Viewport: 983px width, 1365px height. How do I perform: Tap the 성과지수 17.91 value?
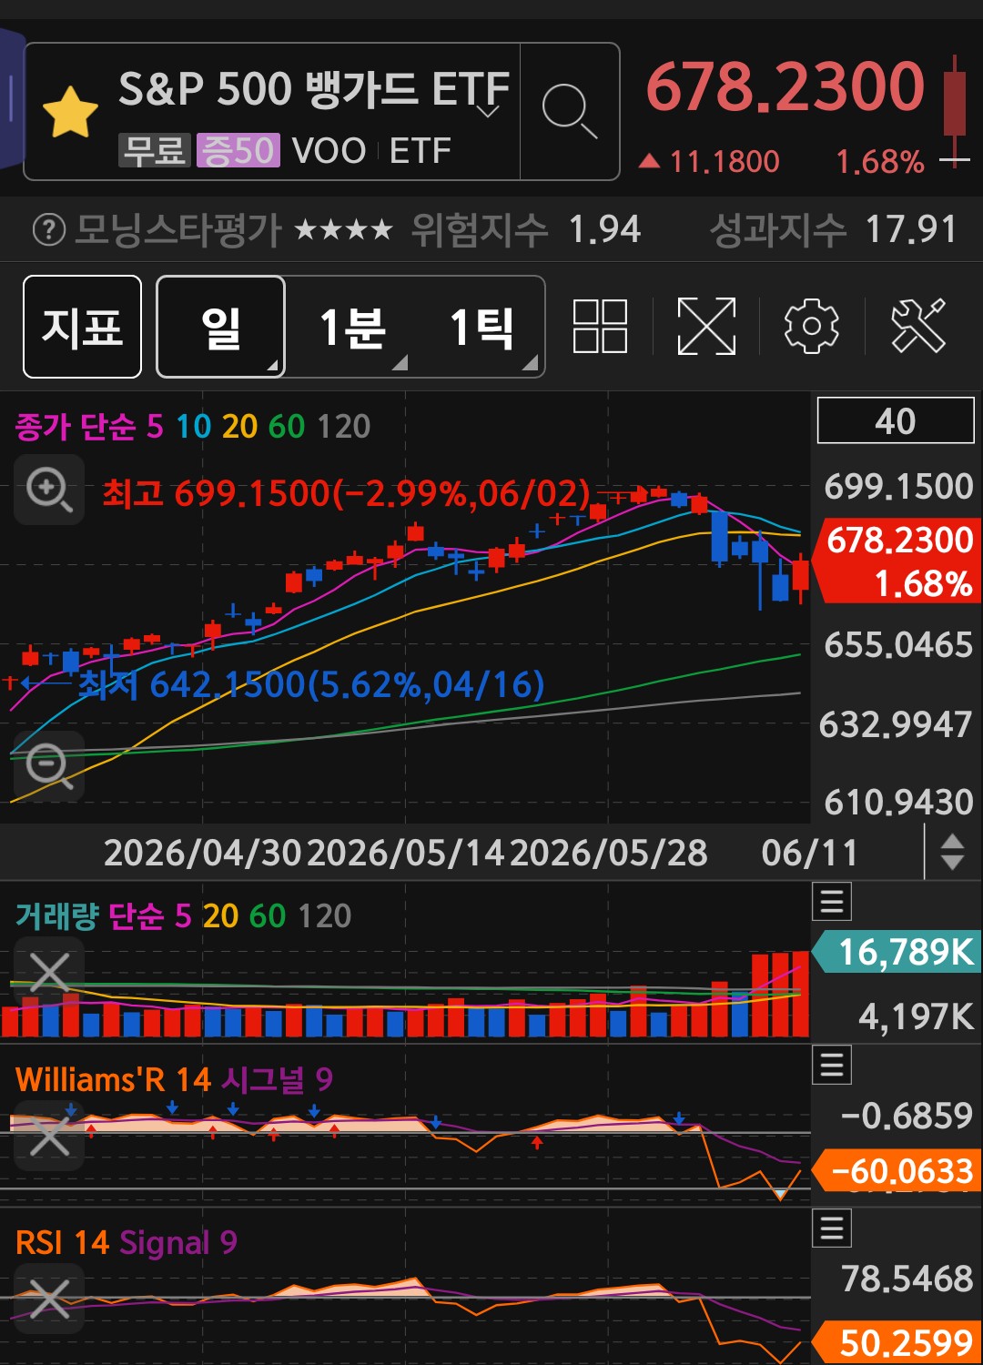(911, 229)
